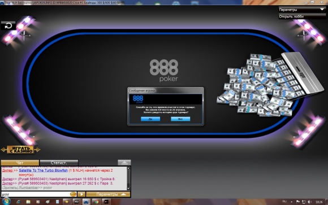Click the Нет button in the dialog

(x=180, y=119)
